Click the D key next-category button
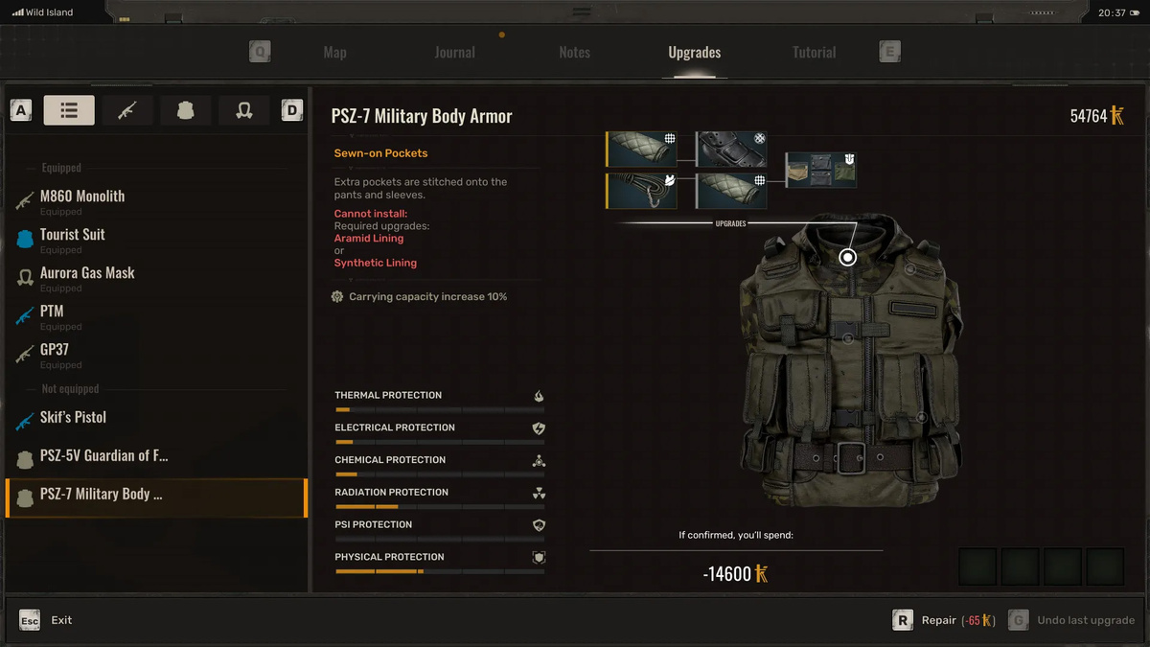1150x647 pixels. pyautogui.click(x=292, y=110)
